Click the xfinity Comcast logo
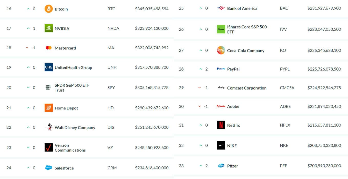Image resolution: width=348 pixels, height=179 pixels. (x=221, y=88)
